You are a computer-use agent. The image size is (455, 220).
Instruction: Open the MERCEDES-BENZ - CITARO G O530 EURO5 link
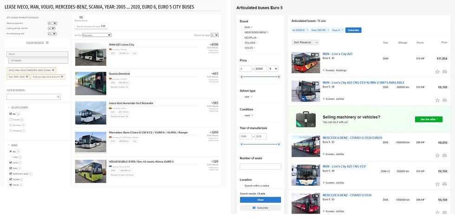[x=352, y=138]
